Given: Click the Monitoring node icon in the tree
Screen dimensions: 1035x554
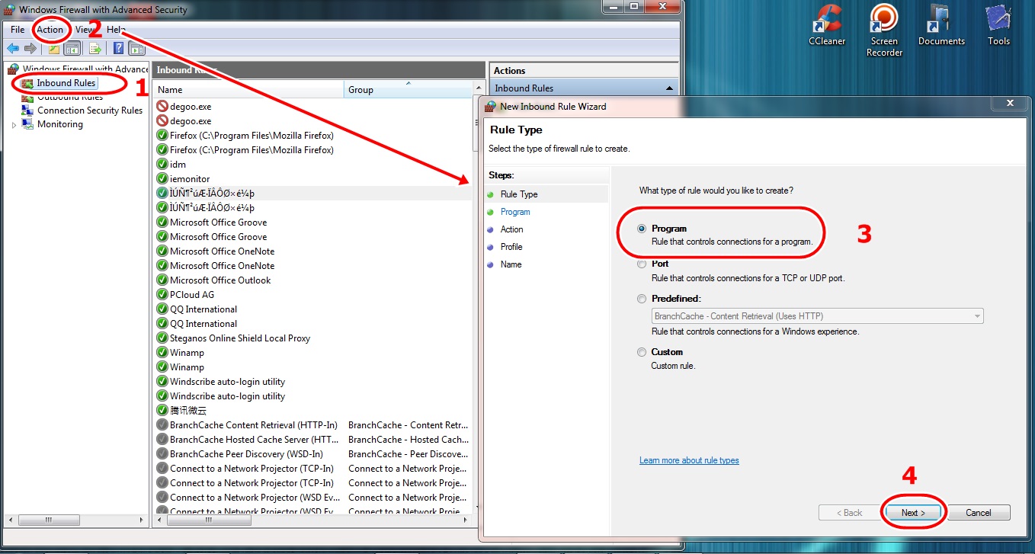Looking at the screenshot, I should pyautogui.click(x=27, y=124).
